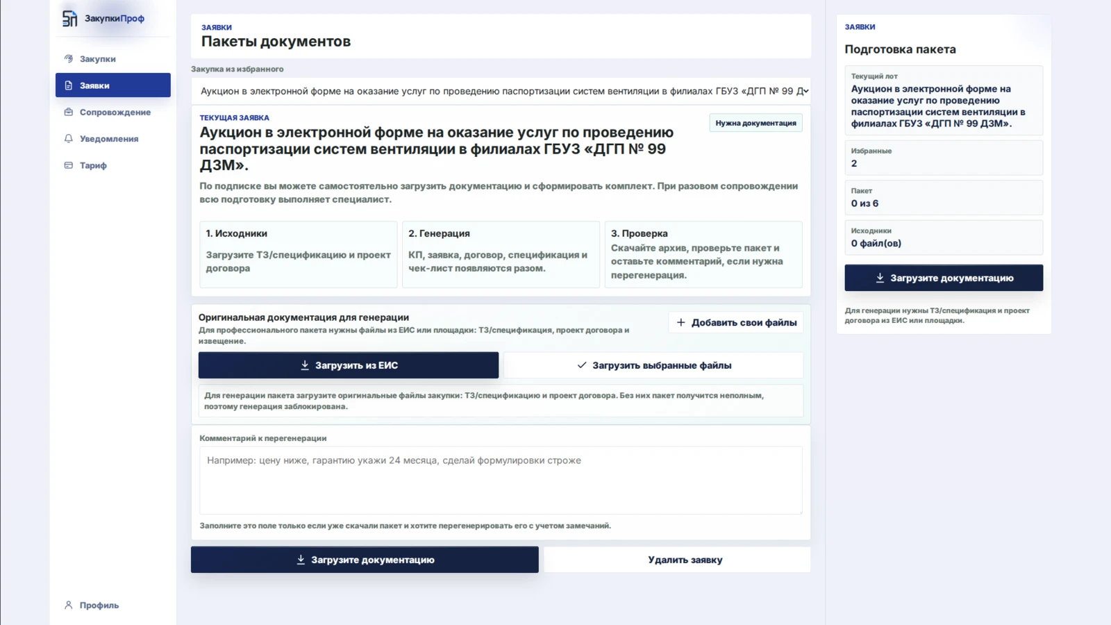
Task: Click the 2. Генерация step card
Action: (501, 254)
